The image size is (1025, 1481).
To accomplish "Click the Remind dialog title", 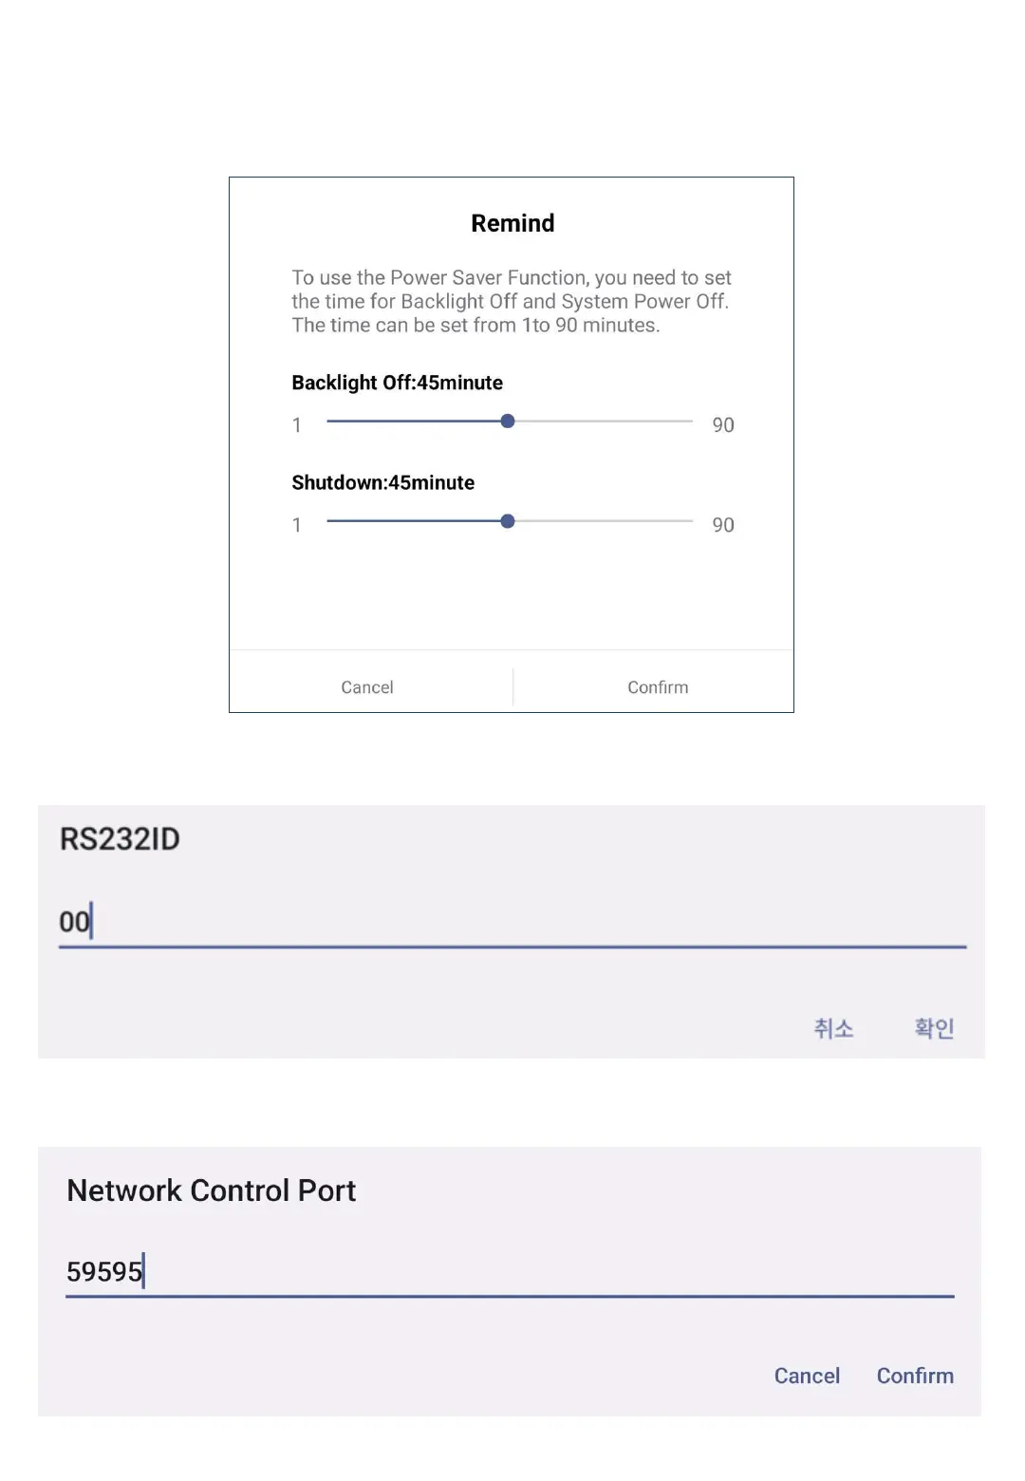I will click(512, 223).
